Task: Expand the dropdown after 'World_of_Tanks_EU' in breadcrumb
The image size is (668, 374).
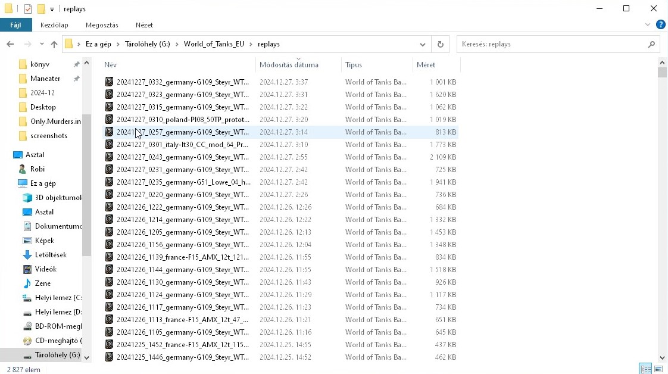Action: point(251,44)
